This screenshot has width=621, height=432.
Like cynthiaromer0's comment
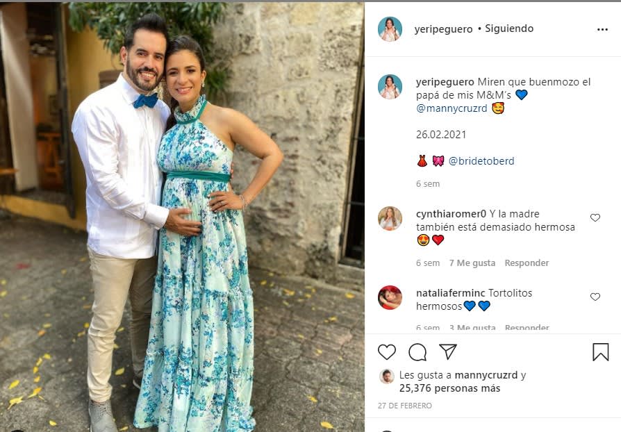pos(595,217)
